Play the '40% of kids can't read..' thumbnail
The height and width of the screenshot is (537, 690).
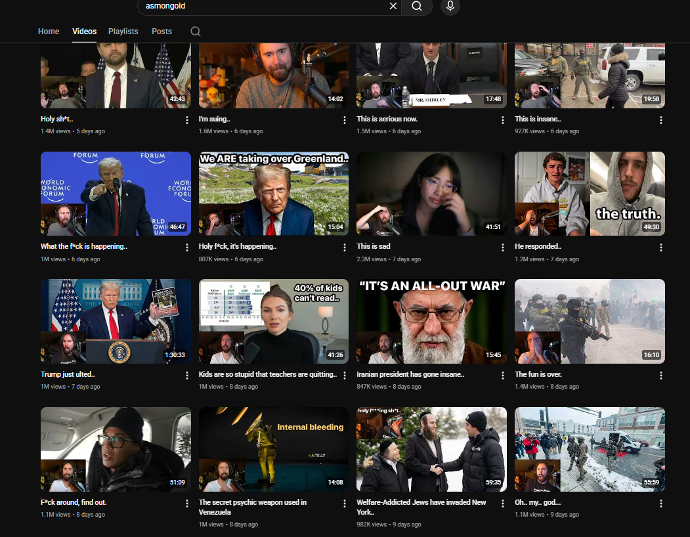click(273, 321)
